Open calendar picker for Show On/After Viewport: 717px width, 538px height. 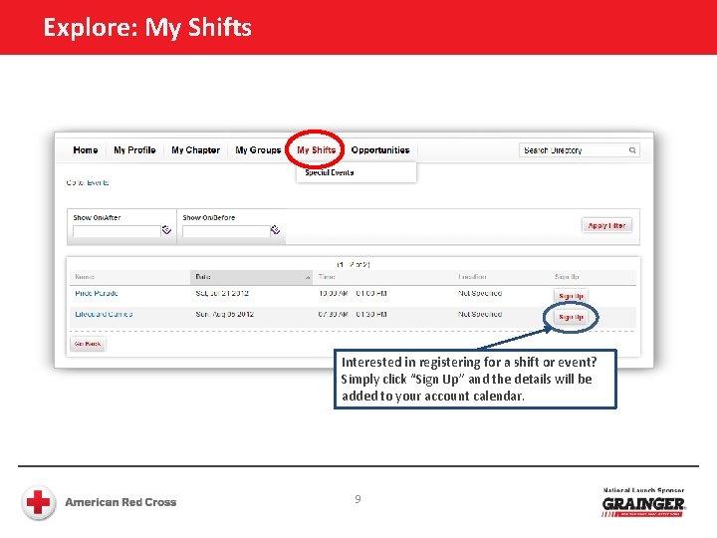166,230
